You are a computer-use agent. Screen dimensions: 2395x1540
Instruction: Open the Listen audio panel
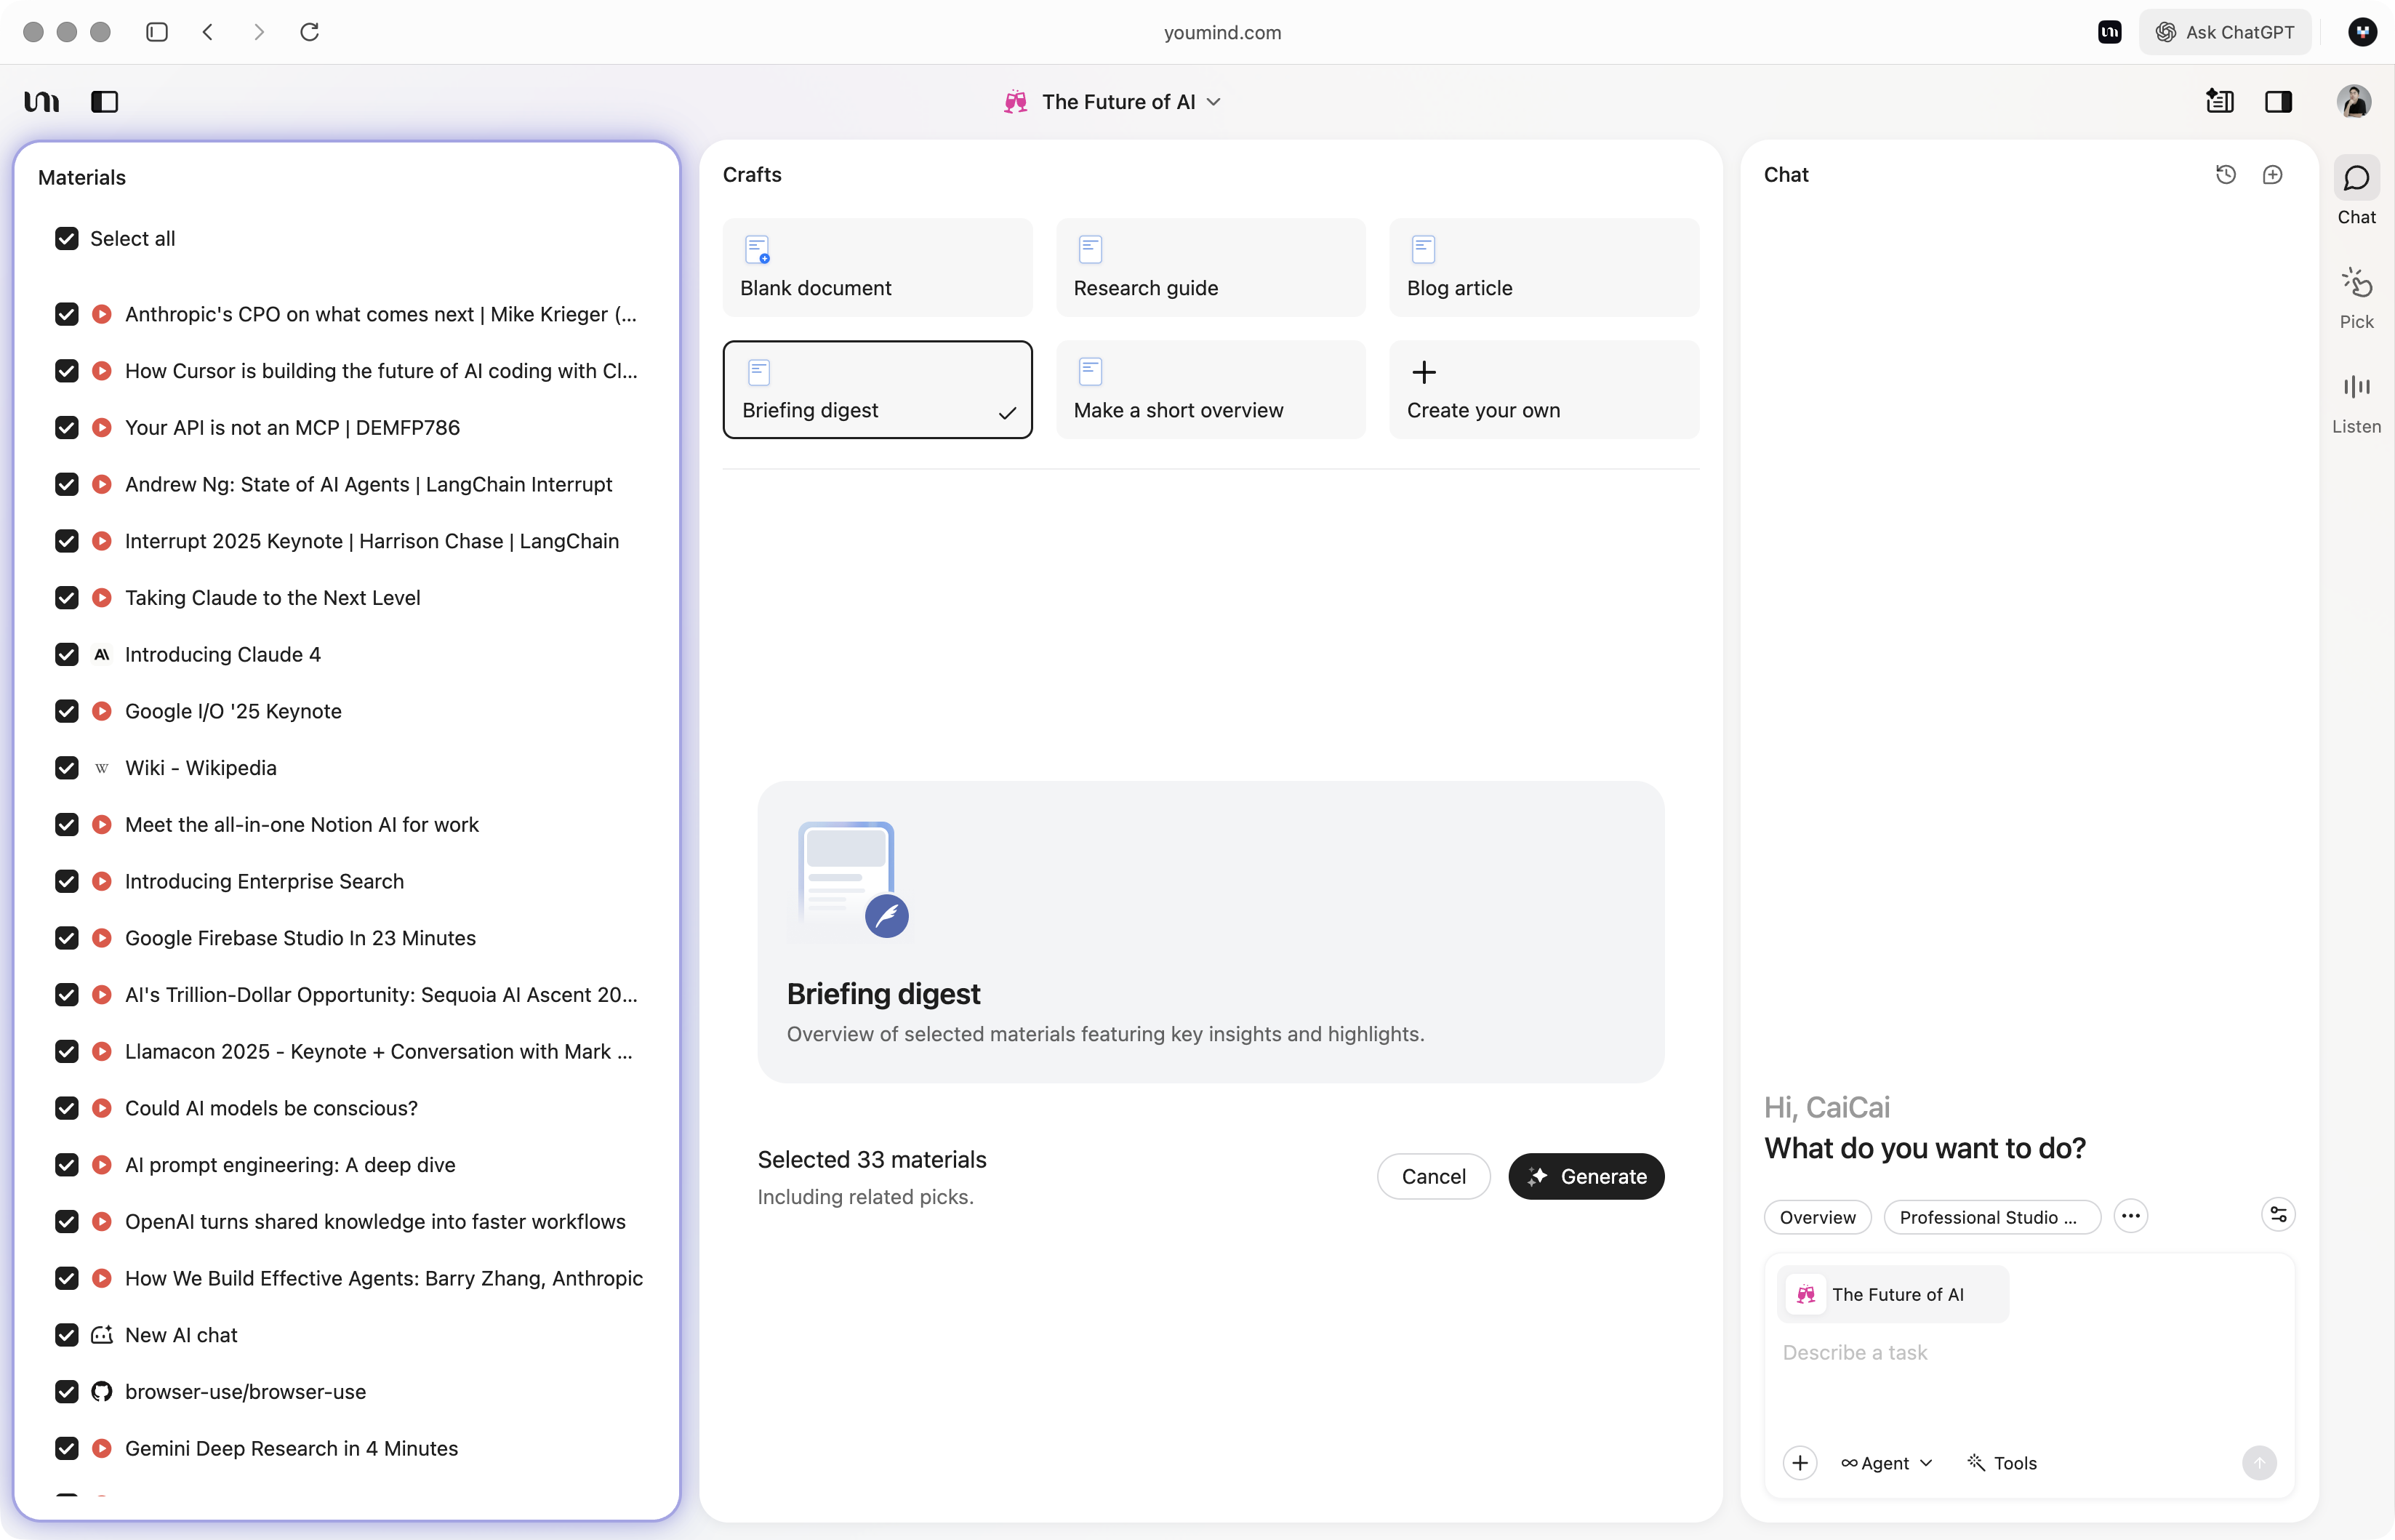pyautogui.click(x=2356, y=402)
